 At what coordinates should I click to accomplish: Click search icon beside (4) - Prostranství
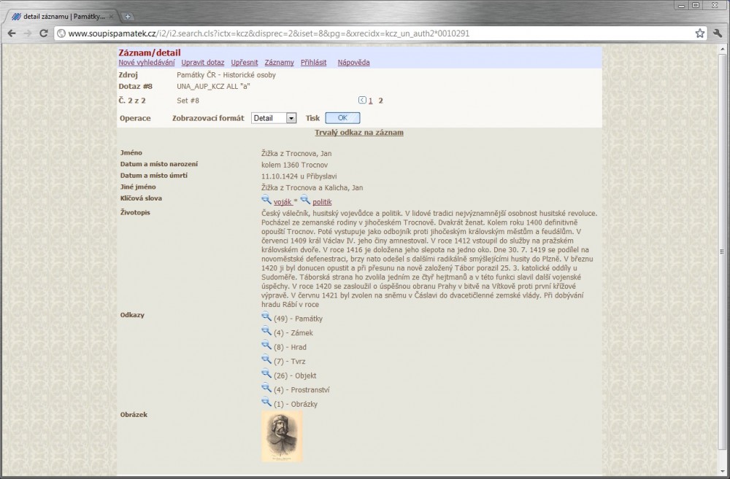point(266,388)
